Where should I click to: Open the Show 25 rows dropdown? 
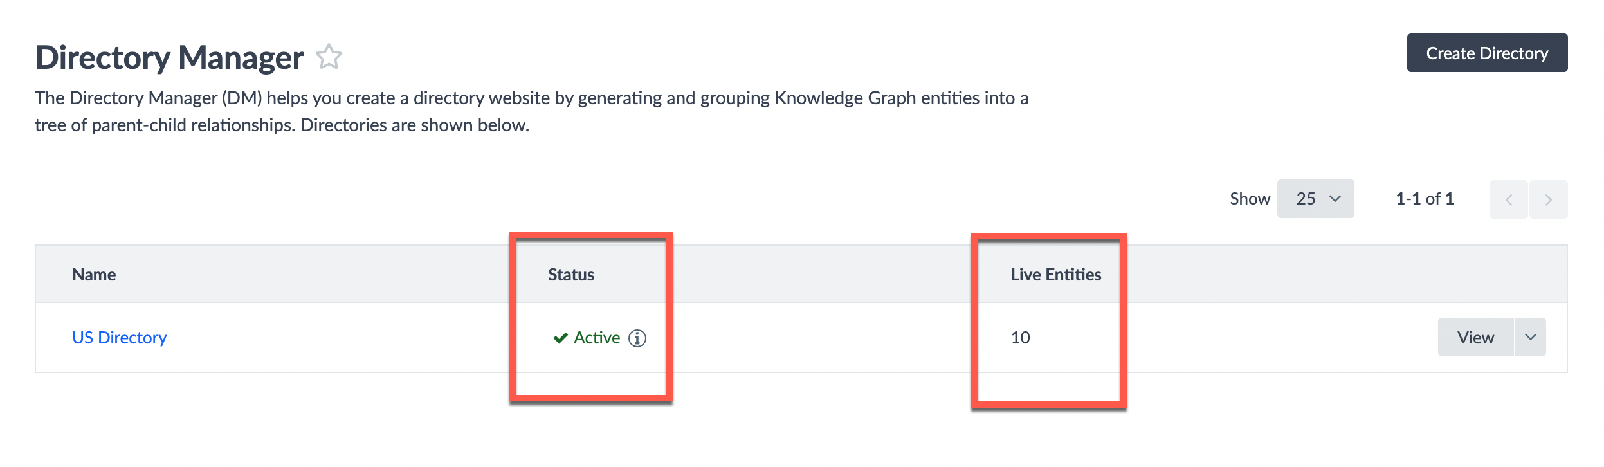1315,199
